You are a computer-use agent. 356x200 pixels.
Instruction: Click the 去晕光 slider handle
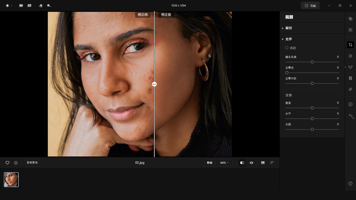pyautogui.click(x=287, y=72)
